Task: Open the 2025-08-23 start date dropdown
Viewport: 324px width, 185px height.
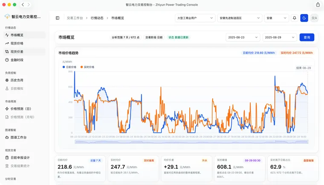Action: (243, 37)
